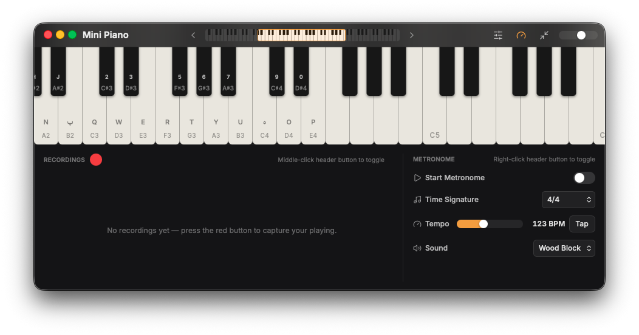
Task: Click the tempo gauge icon
Action: click(x=417, y=224)
